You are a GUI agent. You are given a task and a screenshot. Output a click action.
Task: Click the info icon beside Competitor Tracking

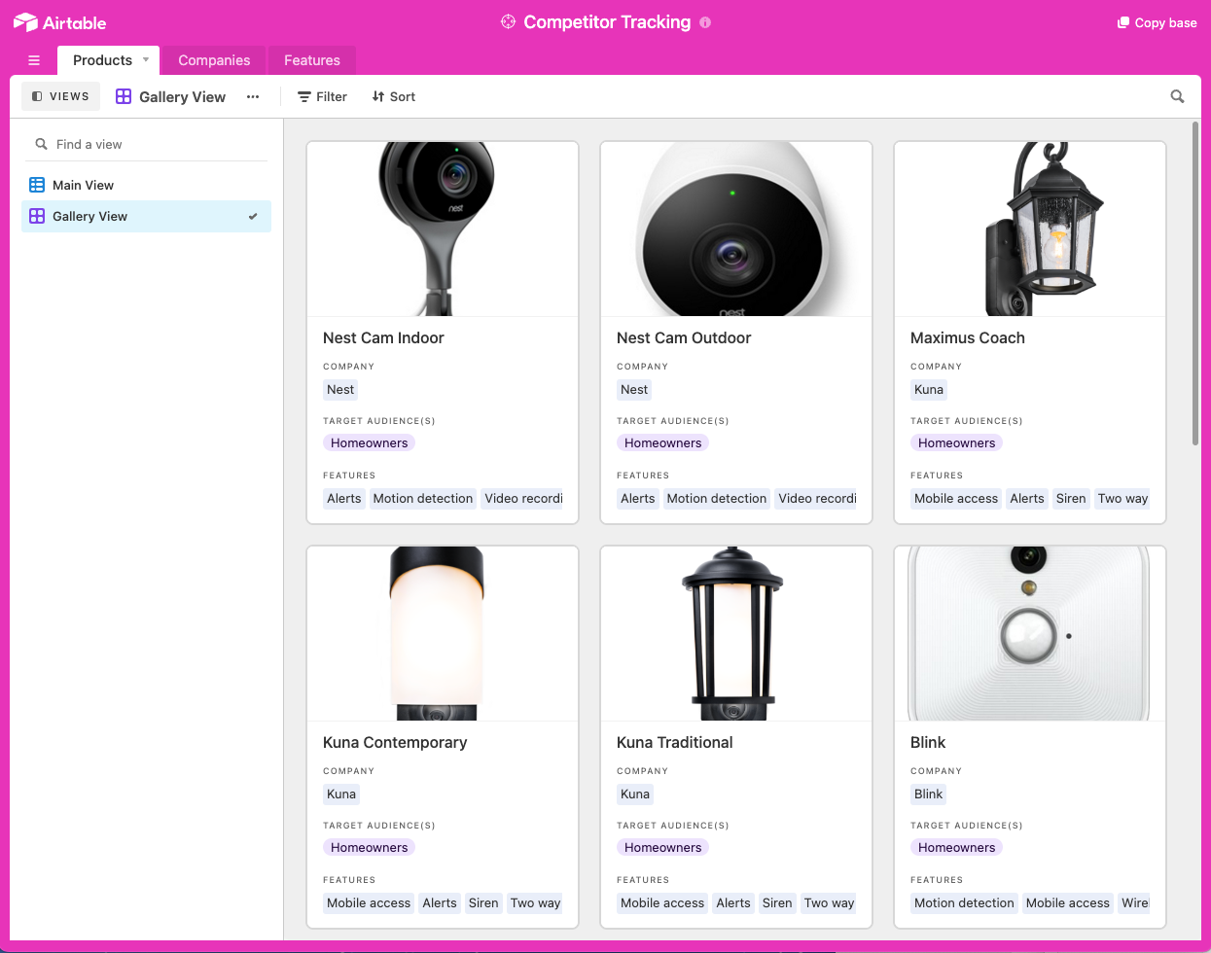(705, 22)
